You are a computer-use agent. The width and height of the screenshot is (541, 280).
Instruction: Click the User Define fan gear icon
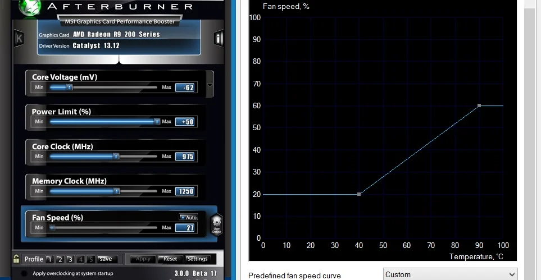[x=216, y=224]
